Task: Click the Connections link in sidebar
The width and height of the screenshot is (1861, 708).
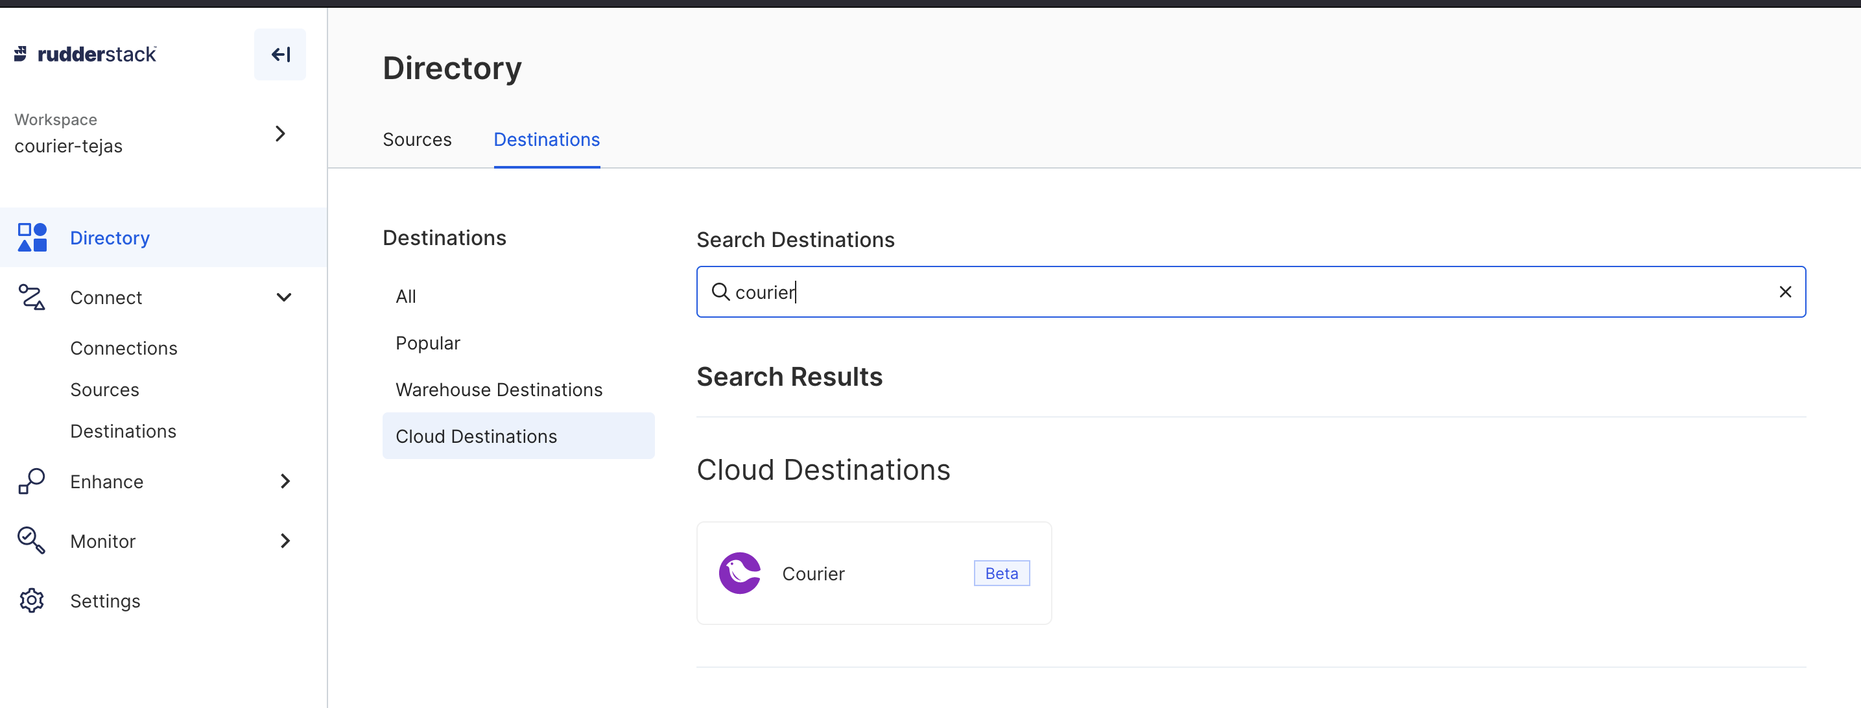Action: pyautogui.click(x=124, y=348)
